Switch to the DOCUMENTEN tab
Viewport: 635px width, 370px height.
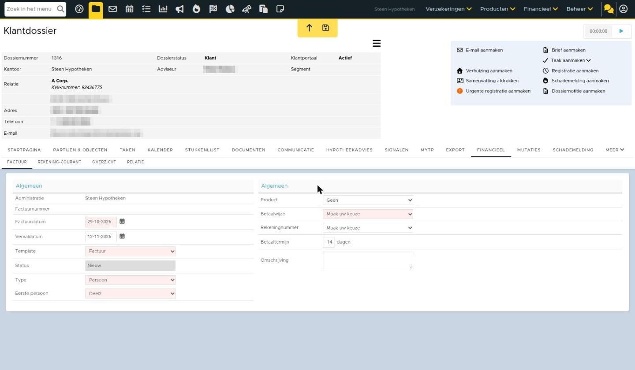point(248,150)
